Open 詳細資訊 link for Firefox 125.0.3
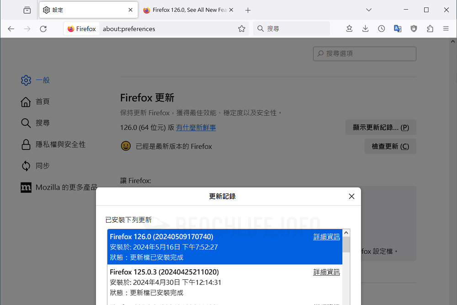The image size is (457, 305). coord(326,272)
